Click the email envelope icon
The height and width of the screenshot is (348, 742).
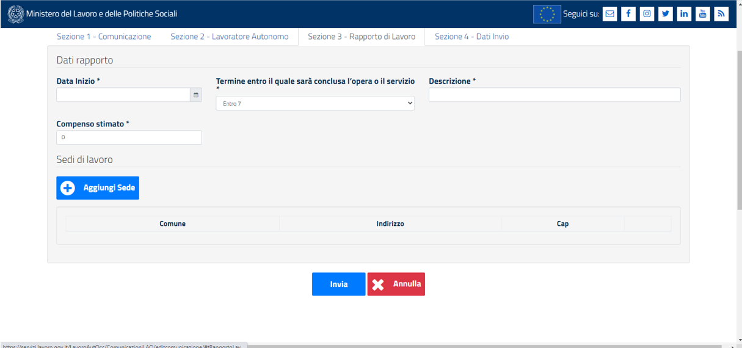coord(609,14)
